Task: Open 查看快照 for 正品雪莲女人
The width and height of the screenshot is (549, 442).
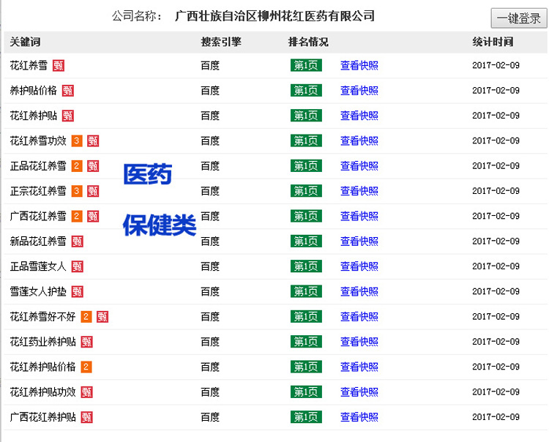Action: click(x=359, y=266)
